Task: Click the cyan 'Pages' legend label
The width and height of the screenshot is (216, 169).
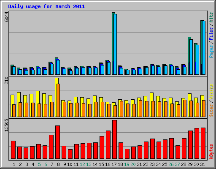Action: [x=211, y=52]
